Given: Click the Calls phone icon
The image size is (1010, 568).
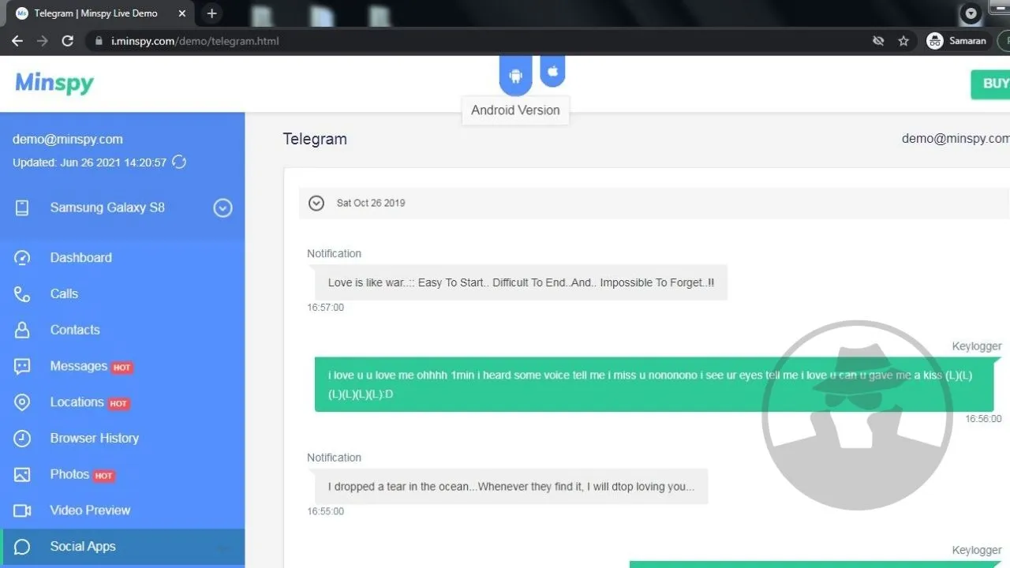Looking at the screenshot, I should click(22, 294).
